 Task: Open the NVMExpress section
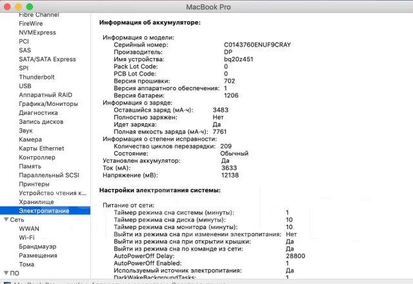pos(37,33)
